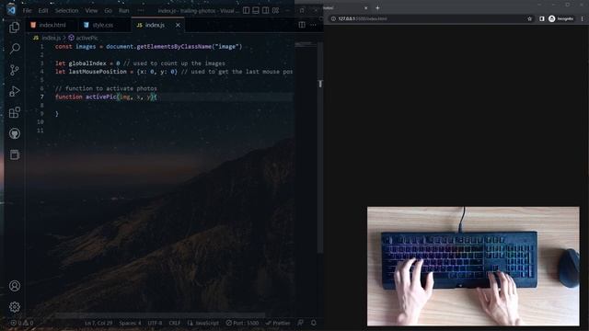Open a new browser tab
Image resolution: width=589 pixels, height=331 pixels.
click(x=377, y=8)
